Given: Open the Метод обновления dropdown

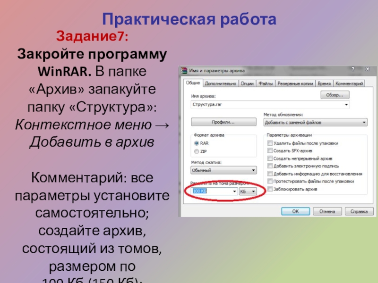Looking at the screenshot, I should click(x=315, y=123).
